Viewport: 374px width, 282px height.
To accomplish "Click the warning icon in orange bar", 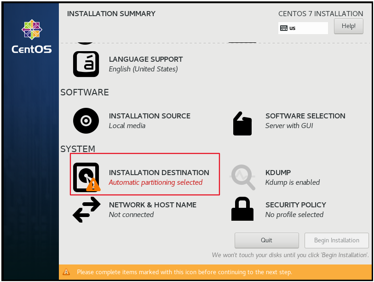I will tap(66, 272).
